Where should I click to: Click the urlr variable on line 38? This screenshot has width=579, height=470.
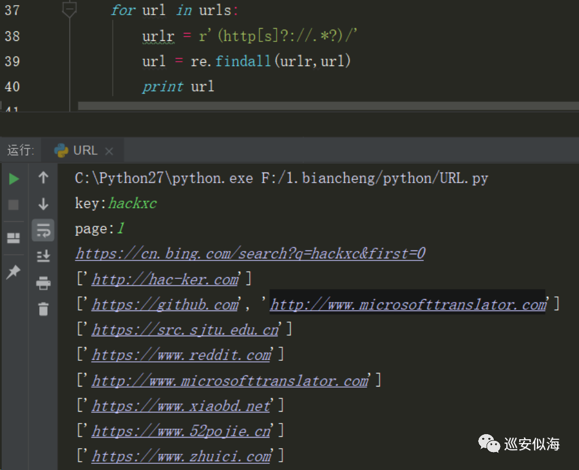(158, 36)
